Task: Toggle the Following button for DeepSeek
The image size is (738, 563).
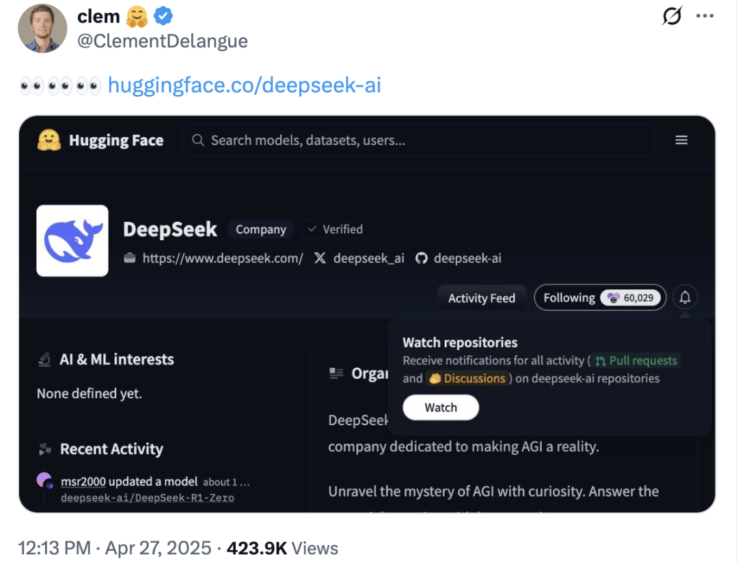Action: [x=600, y=298]
